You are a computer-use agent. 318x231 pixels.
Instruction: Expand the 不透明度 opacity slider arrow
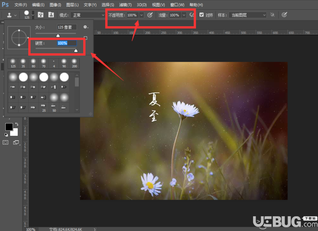point(141,15)
